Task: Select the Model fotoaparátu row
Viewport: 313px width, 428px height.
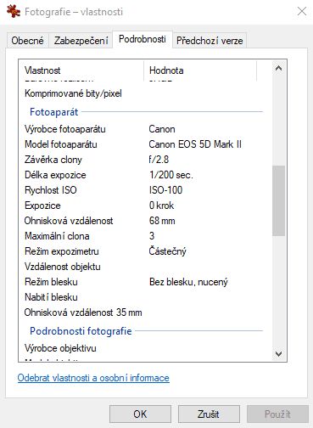Action: pyautogui.click(x=143, y=144)
